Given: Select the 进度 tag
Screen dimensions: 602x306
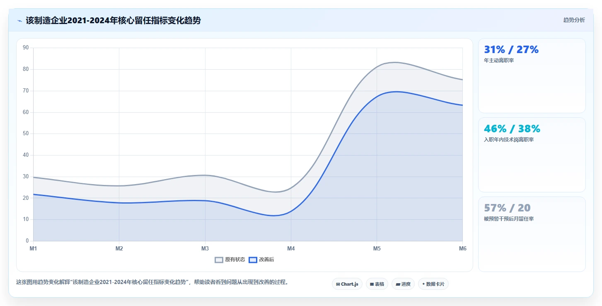Looking at the screenshot, I should (x=403, y=284).
